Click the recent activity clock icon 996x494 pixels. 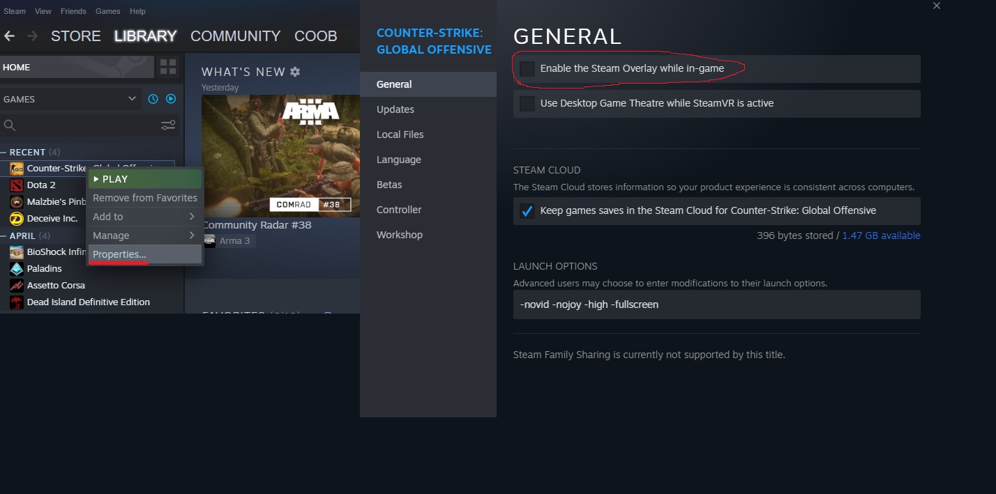pyautogui.click(x=153, y=99)
